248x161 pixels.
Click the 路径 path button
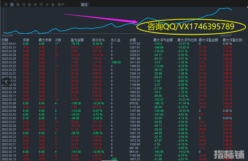tap(84, 5)
